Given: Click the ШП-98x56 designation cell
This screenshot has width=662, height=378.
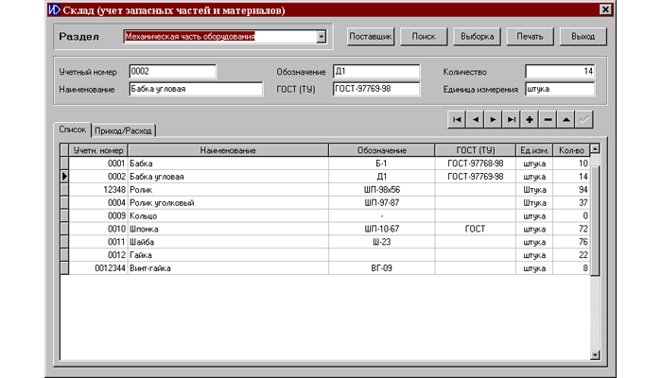Looking at the screenshot, I should point(382,189).
